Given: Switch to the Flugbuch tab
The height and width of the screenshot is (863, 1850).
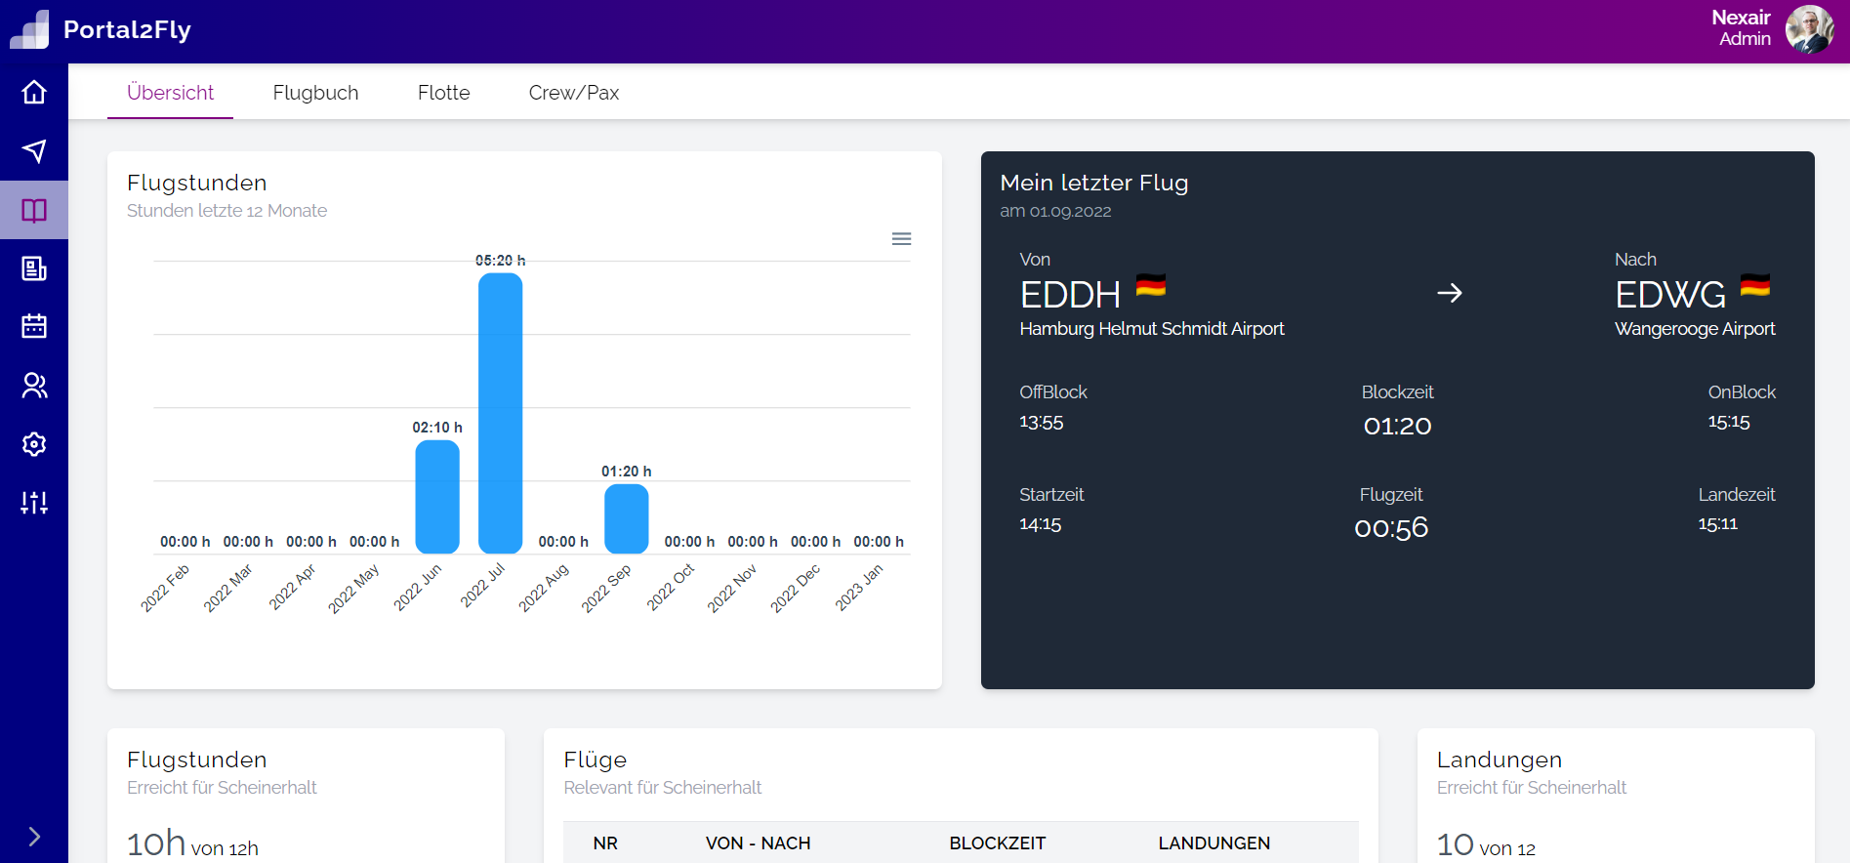Looking at the screenshot, I should 315,93.
